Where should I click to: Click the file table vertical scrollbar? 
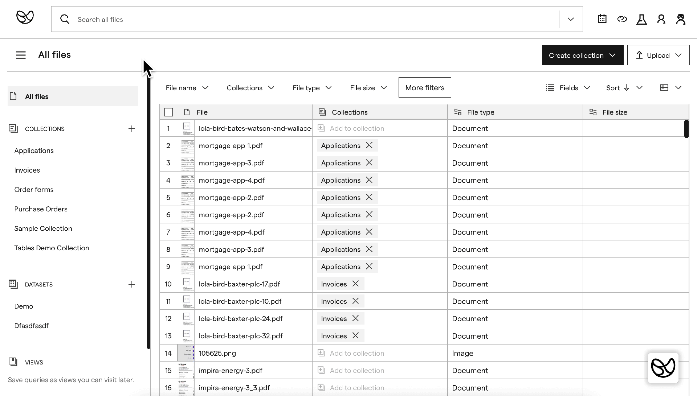[686, 129]
